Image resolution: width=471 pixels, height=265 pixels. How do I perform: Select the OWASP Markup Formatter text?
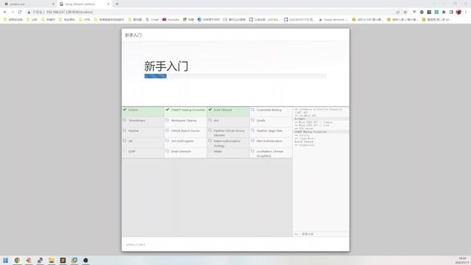[x=188, y=110]
